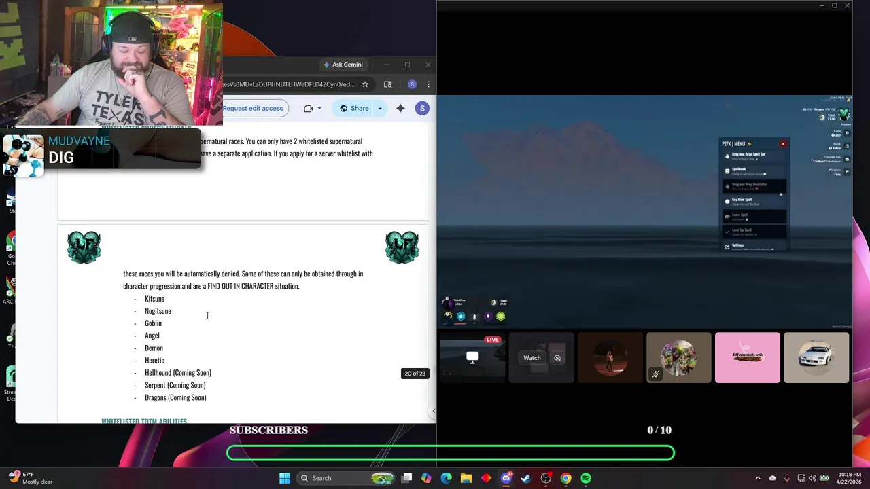Click the purple hexagon status icon
Image resolution: width=870 pixels, height=489 pixels.
point(488,316)
